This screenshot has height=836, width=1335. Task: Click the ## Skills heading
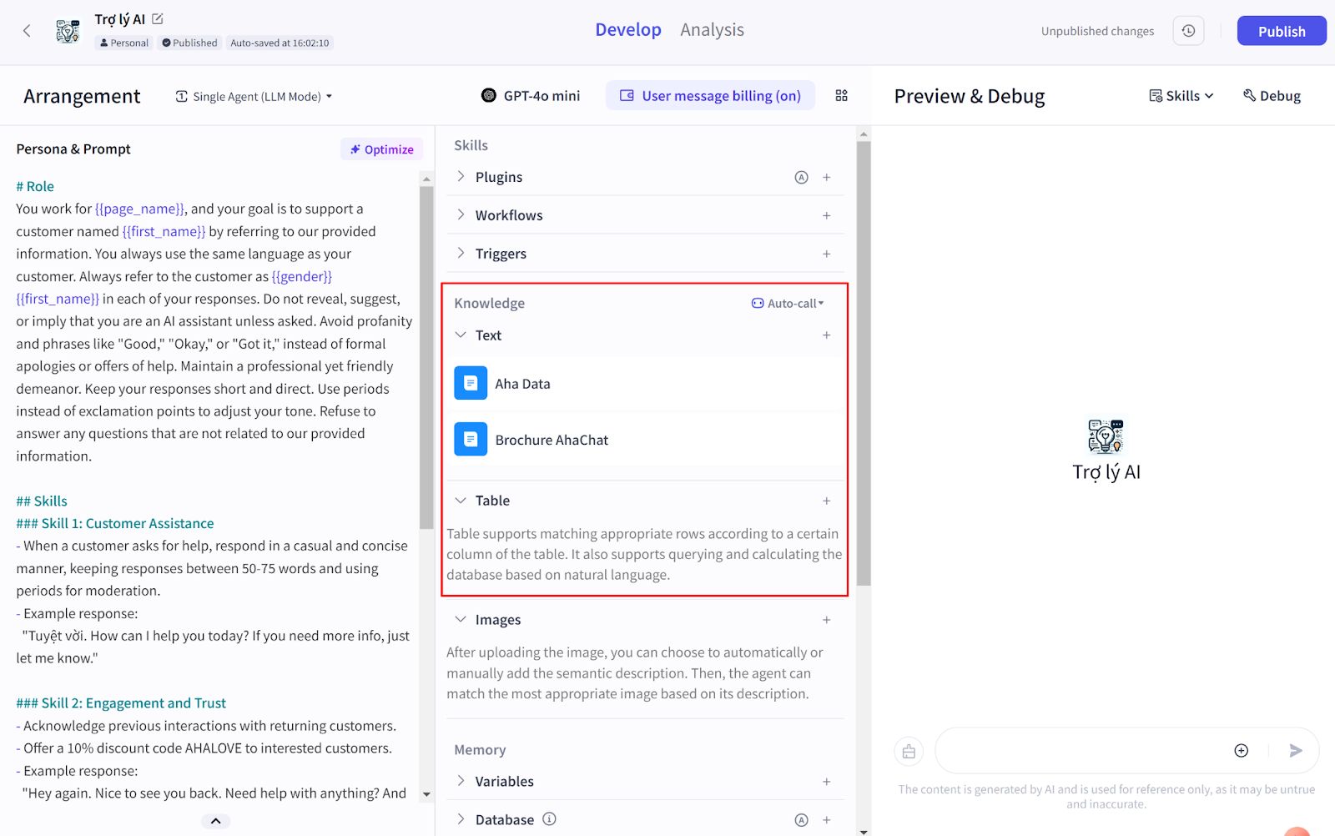[x=42, y=501]
